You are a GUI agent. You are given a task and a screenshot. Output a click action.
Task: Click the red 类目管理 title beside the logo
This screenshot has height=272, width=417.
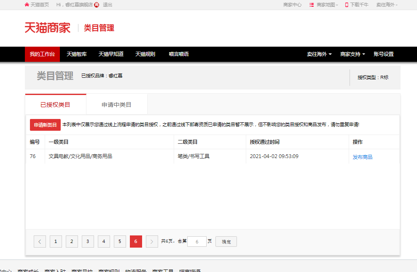(99, 28)
